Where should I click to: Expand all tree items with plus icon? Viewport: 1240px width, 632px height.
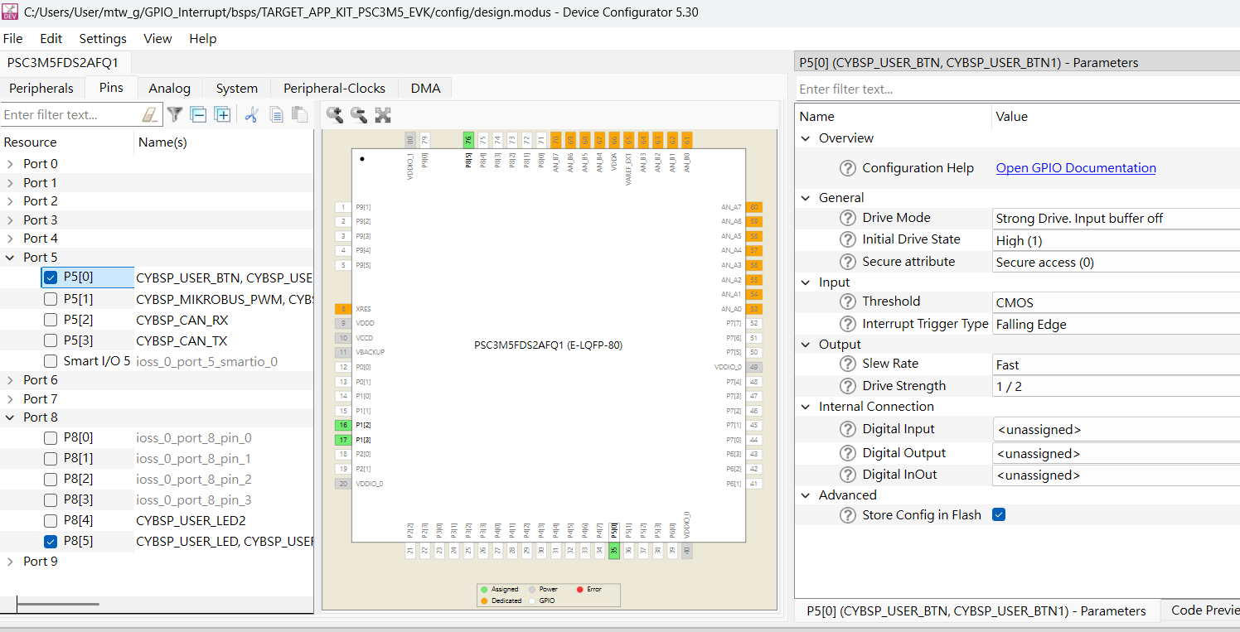coord(222,114)
